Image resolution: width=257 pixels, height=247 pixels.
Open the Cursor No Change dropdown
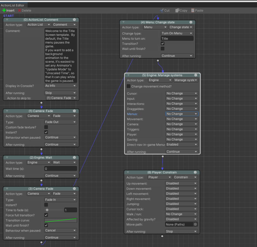click(x=182, y=93)
